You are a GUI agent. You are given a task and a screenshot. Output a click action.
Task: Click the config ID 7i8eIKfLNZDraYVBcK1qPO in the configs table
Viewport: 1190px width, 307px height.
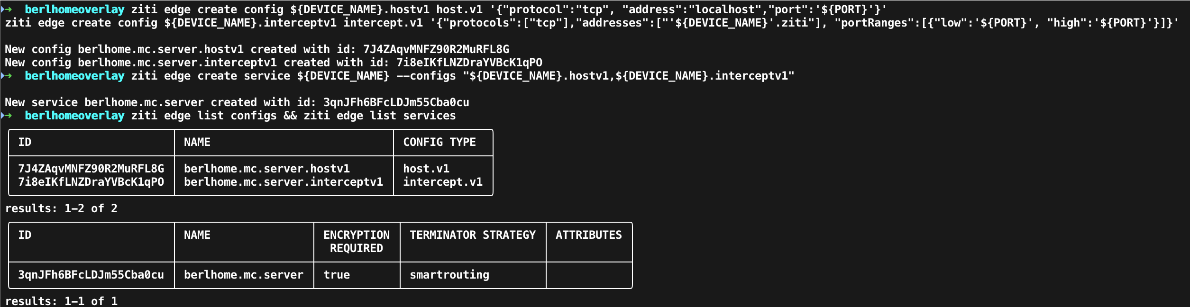click(x=91, y=182)
